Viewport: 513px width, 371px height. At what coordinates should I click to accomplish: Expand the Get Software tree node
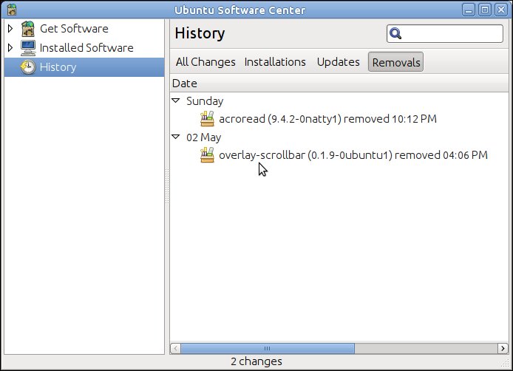[x=10, y=29]
